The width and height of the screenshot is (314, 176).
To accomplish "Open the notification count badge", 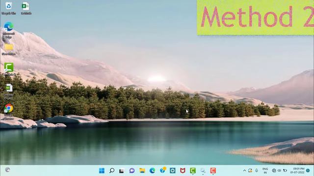I will (308, 171).
